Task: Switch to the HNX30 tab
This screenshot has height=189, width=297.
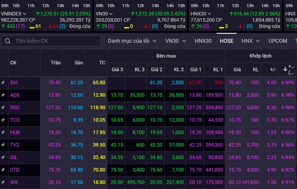Action: pyautogui.click(x=203, y=41)
